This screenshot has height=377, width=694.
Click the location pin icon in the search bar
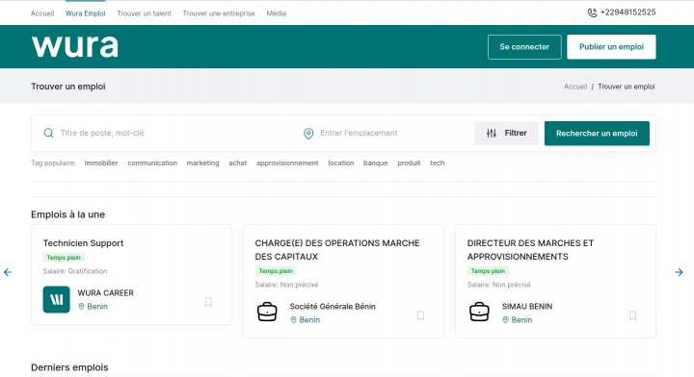pos(308,134)
